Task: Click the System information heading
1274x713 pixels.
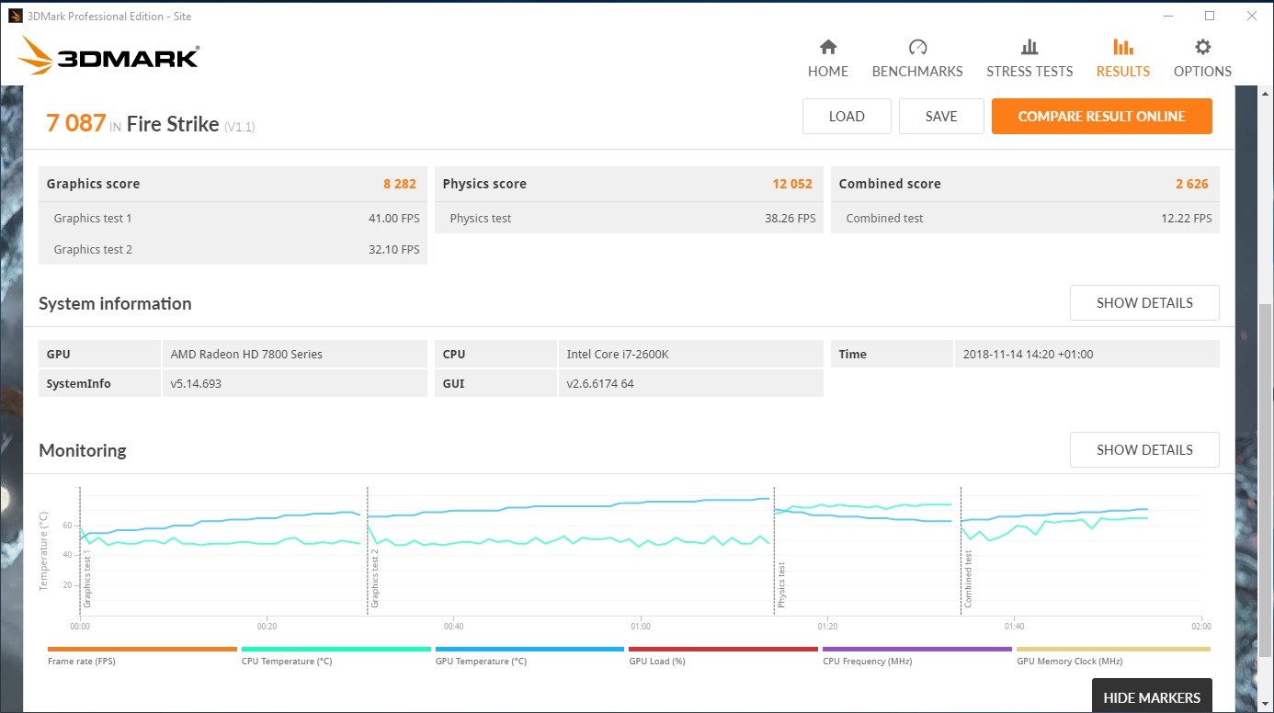Action: (x=115, y=303)
